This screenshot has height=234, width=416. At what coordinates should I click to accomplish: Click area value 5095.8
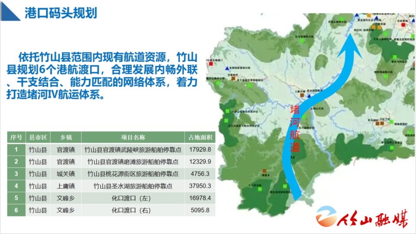coord(200,210)
